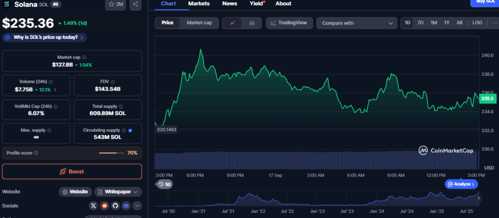The width and height of the screenshot is (499, 218).
Task: Open info icon next to Circulating supply
Action: click(124, 130)
